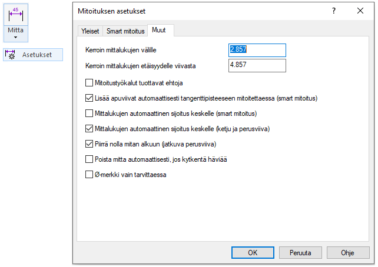Enable Poista mitta automaattisesti checkbox
This screenshot has height=267, width=378.
tap(89, 159)
